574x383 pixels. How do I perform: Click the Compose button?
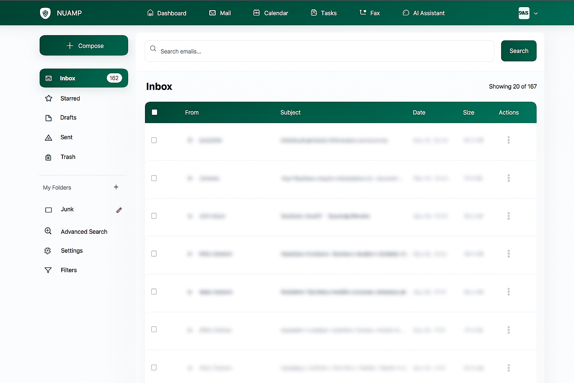coord(84,45)
